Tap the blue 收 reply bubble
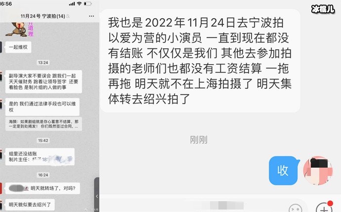This screenshot has height=212, width=341. (x=283, y=171)
